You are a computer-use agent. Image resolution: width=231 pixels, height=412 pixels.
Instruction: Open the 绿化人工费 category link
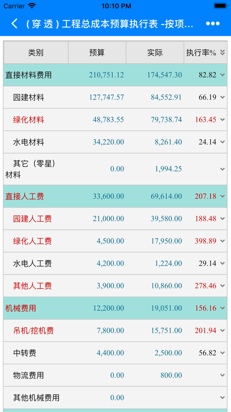click(33, 241)
